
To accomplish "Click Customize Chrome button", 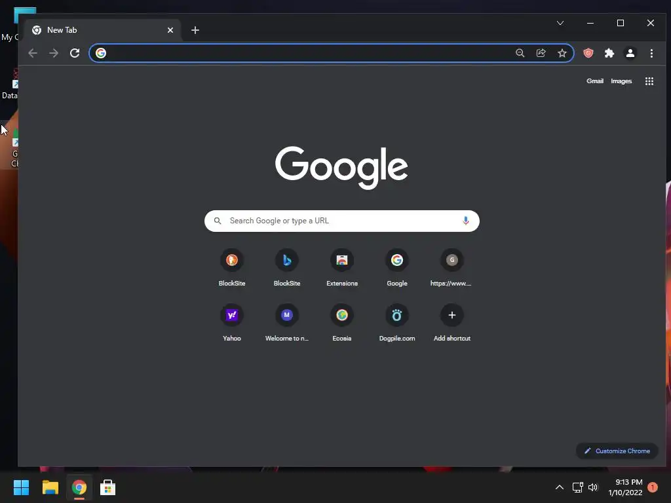I will [x=617, y=451].
